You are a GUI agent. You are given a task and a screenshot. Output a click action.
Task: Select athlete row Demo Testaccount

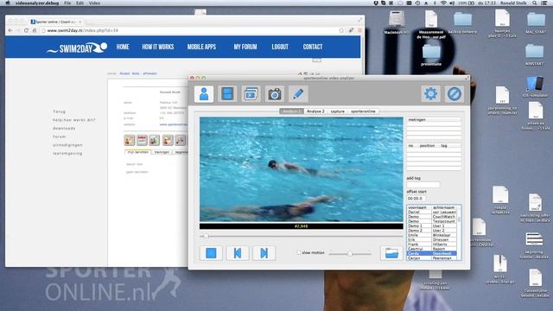432,221
